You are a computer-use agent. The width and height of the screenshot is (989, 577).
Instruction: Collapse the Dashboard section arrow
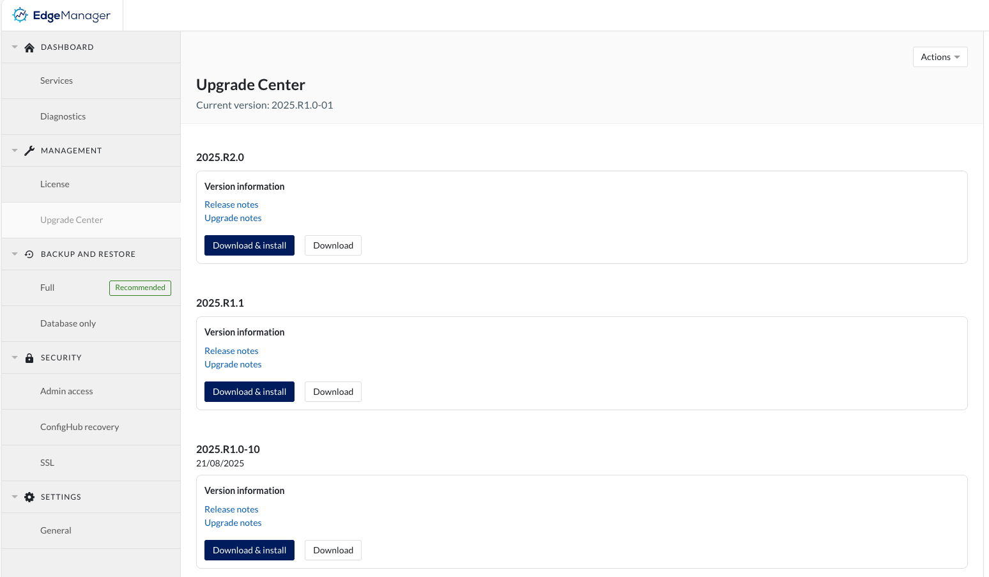pos(15,47)
